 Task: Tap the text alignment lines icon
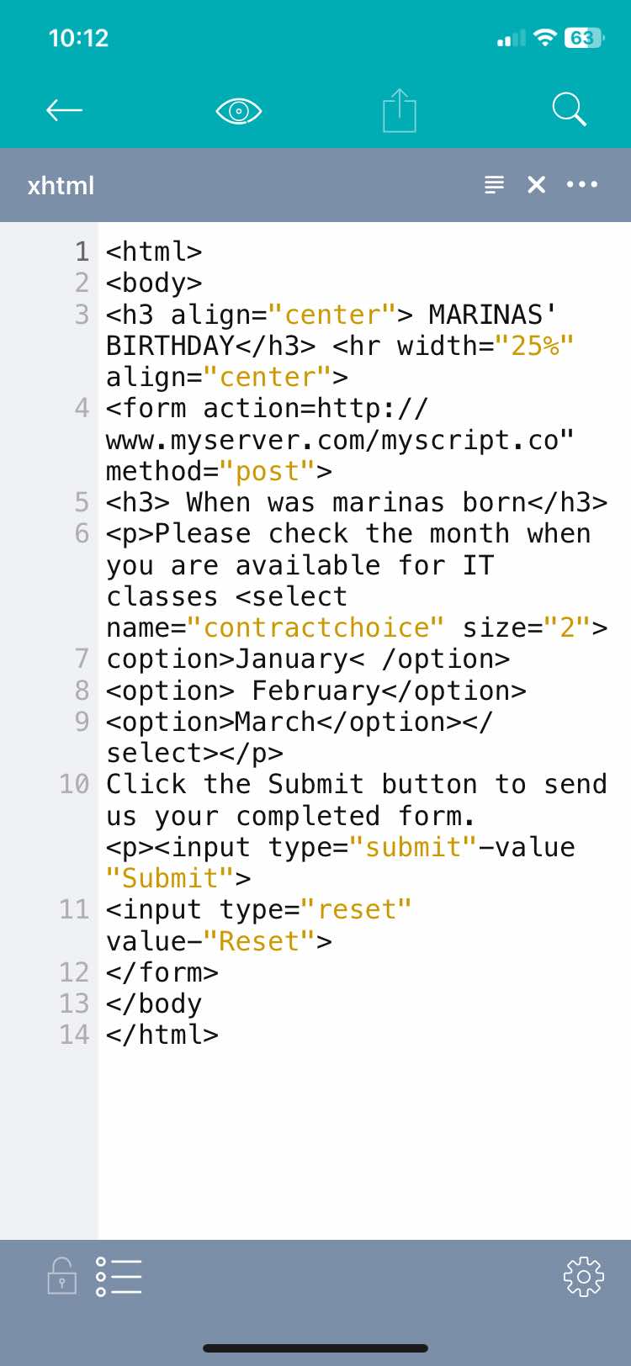point(495,184)
